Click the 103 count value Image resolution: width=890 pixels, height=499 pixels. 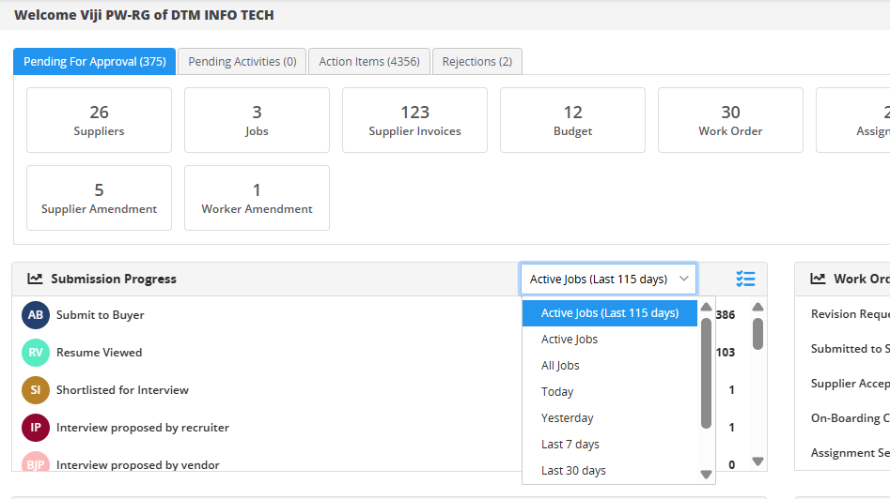point(726,353)
